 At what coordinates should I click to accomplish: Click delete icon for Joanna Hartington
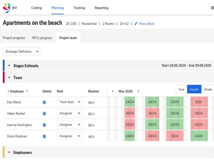coord(44,125)
